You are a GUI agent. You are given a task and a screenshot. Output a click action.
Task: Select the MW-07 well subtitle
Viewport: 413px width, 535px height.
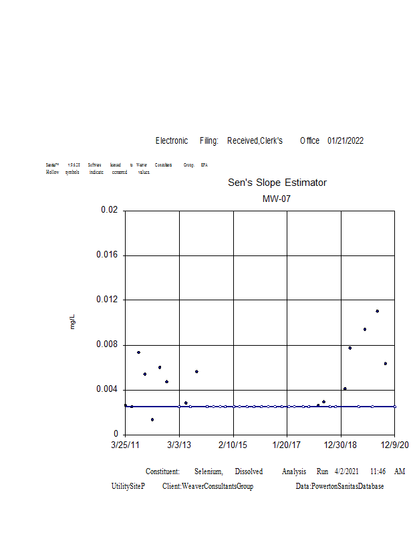[x=277, y=199]
